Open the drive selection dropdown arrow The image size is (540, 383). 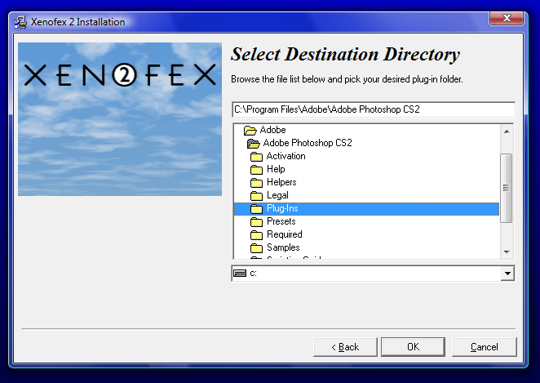click(507, 274)
